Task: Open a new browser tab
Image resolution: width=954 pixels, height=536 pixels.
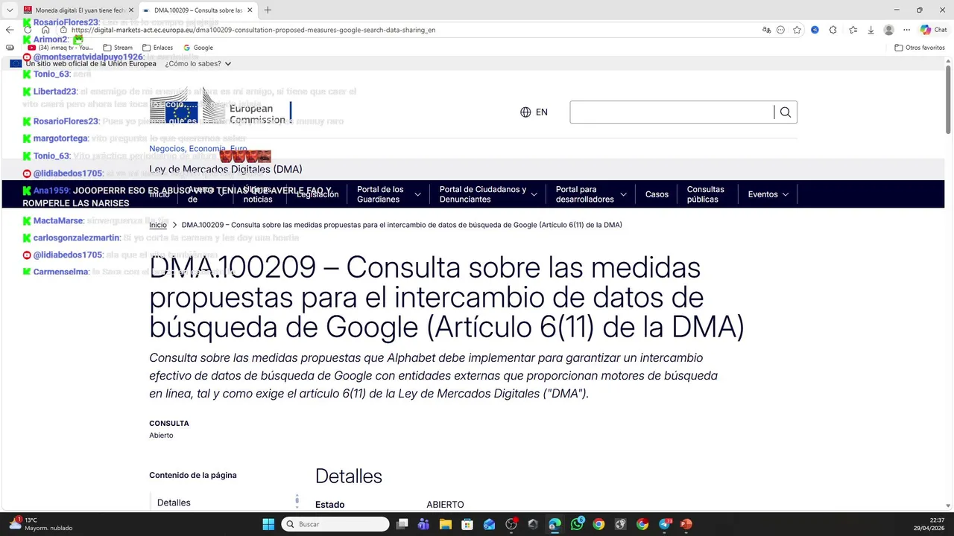Action: 268,10
